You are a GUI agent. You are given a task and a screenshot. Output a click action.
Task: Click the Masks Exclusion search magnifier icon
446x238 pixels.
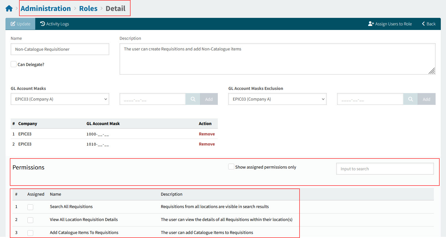coord(410,99)
